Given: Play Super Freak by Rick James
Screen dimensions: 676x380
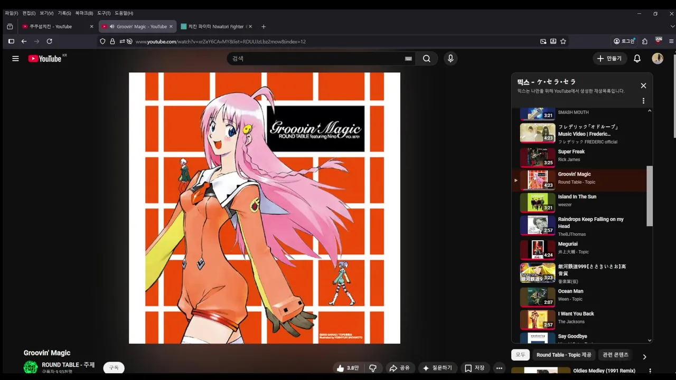Looking at the screenshot, I should click(579, 157).
